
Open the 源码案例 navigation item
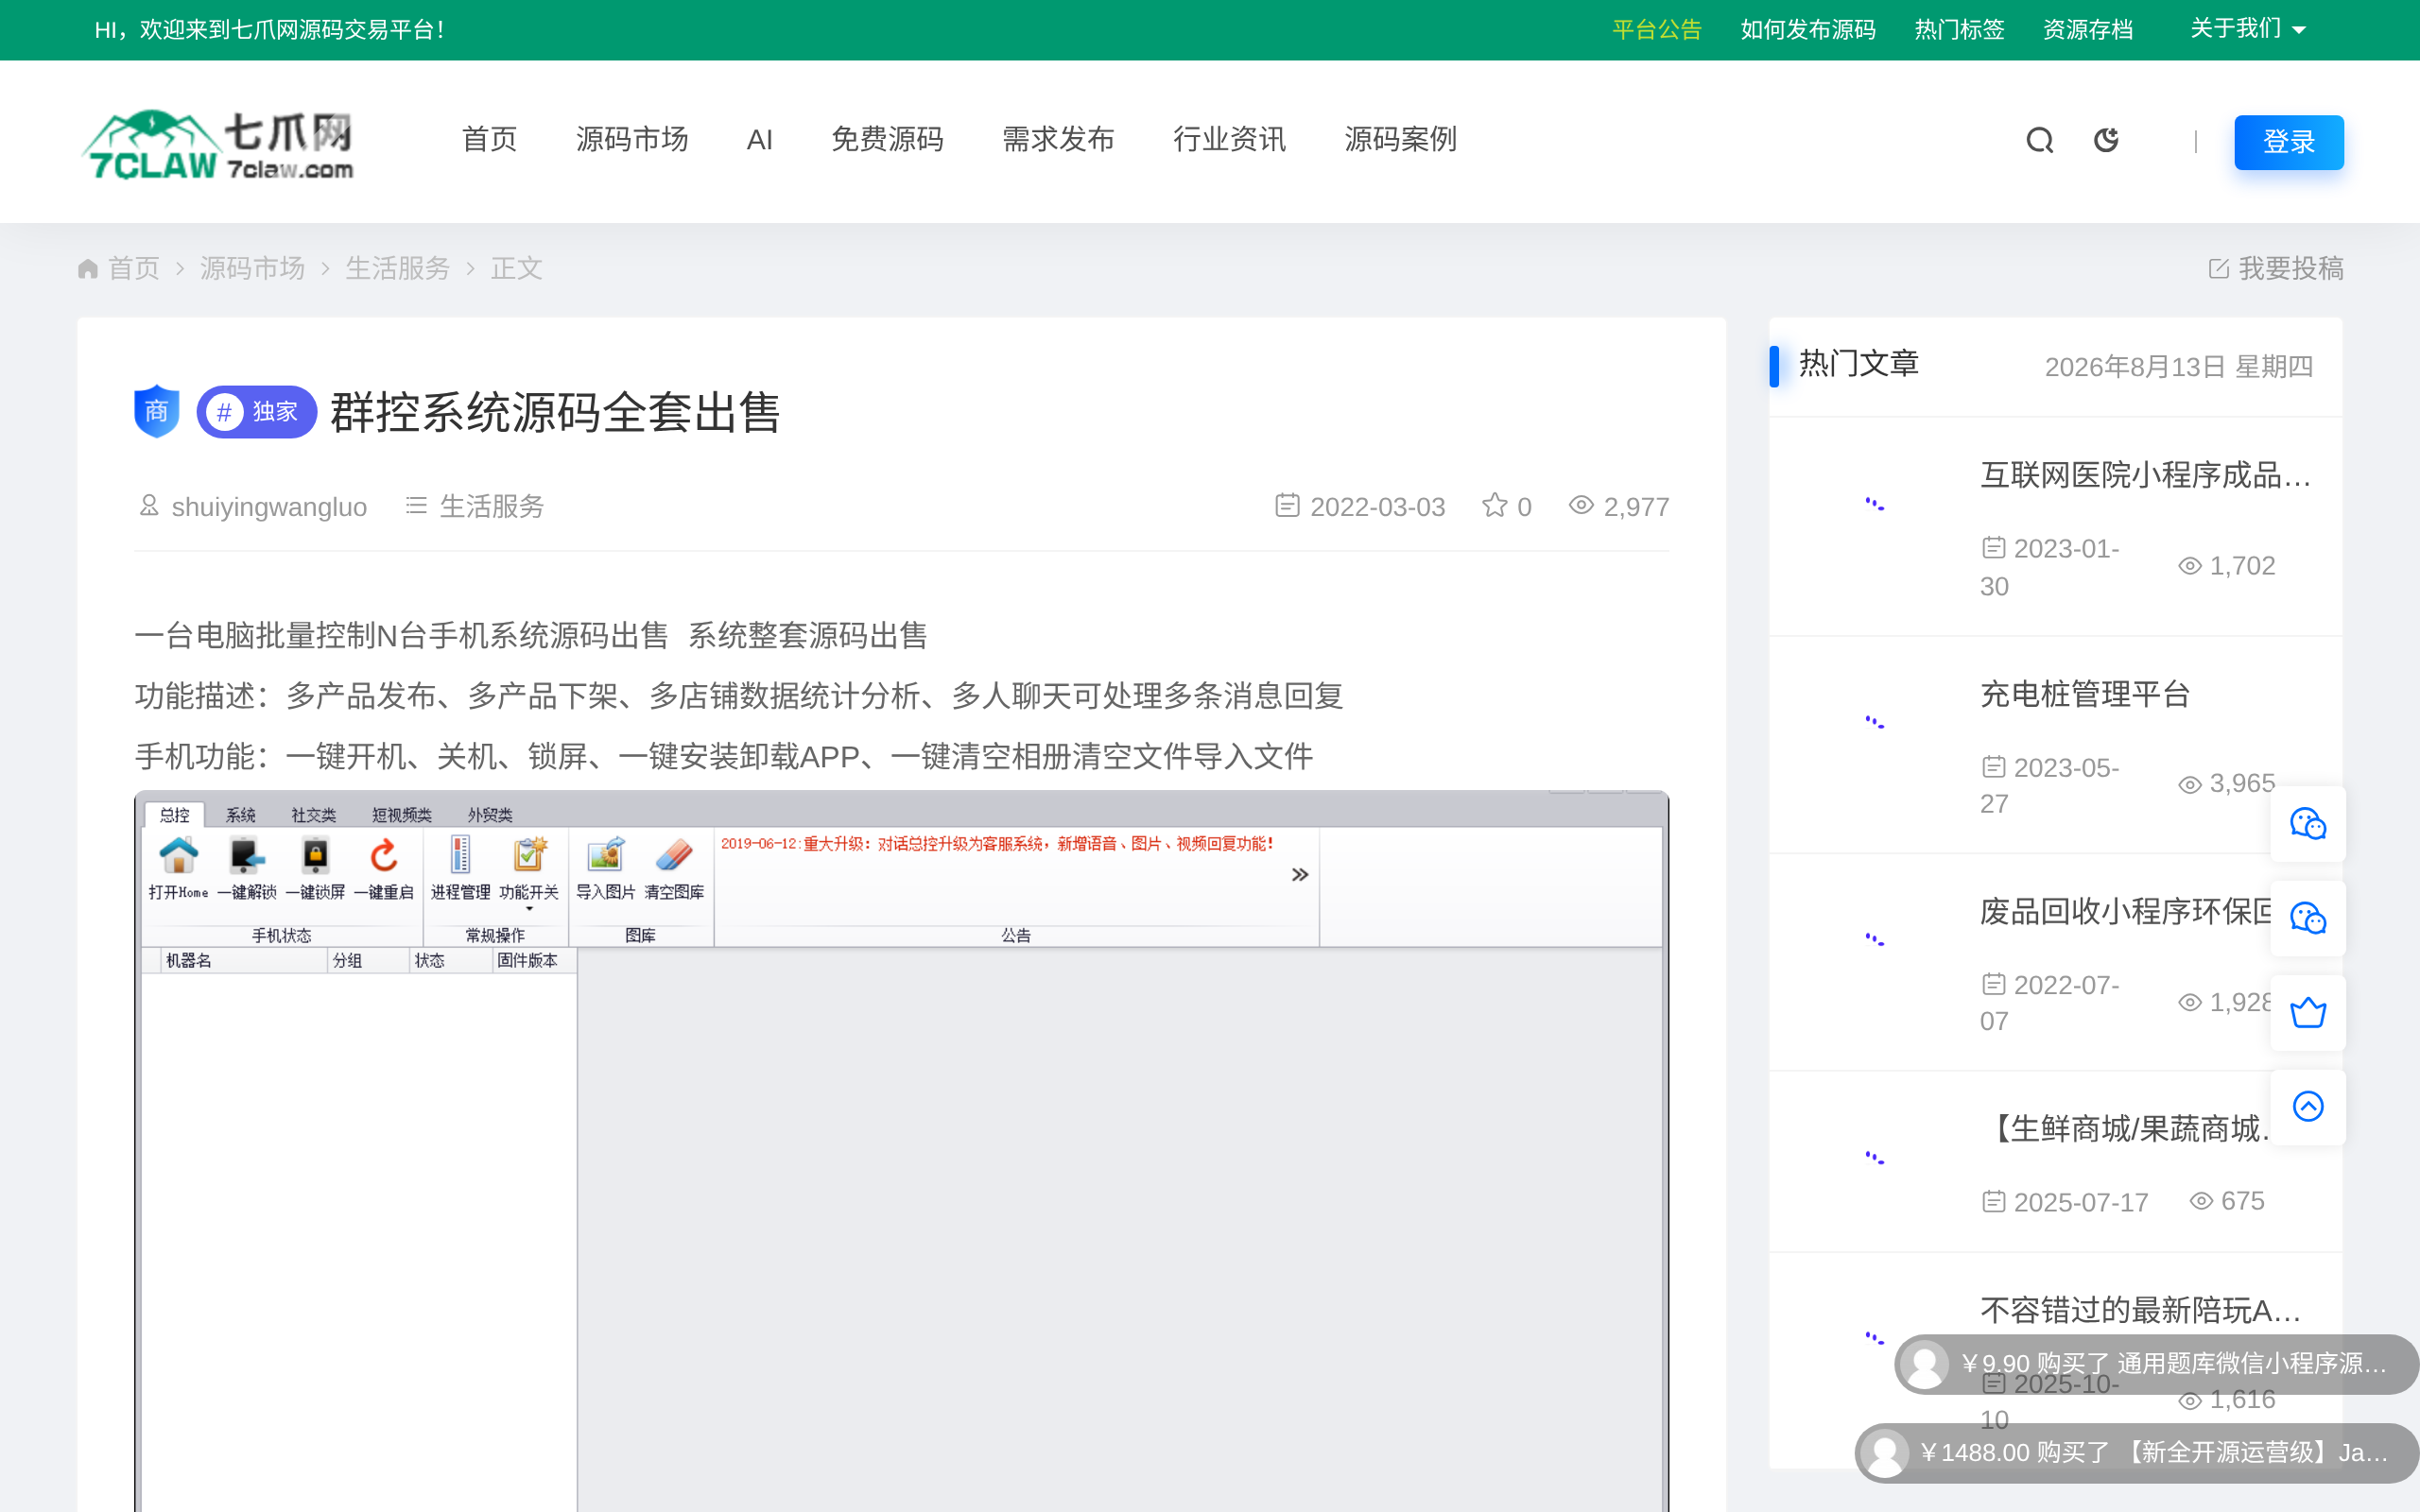[x=1400, y=139]
